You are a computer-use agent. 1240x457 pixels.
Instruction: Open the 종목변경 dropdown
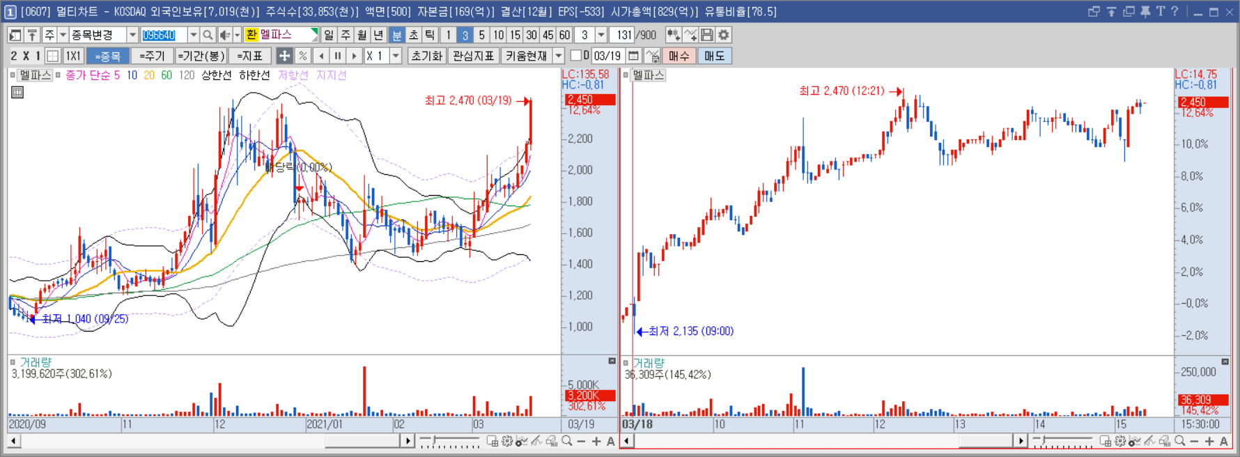(132, 35)
